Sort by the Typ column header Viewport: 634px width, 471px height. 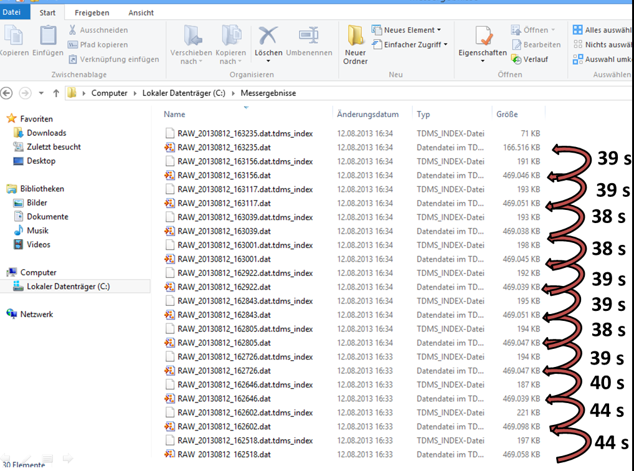click(x=423, y=114)
